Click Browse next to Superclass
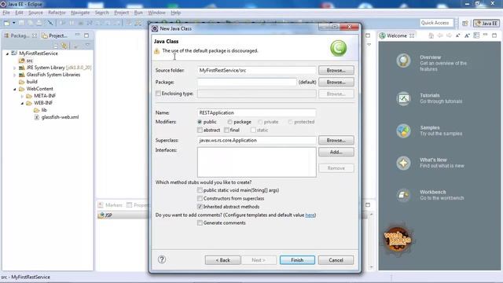Viewport: 503px width, 283px height. (x=336, y=140)
